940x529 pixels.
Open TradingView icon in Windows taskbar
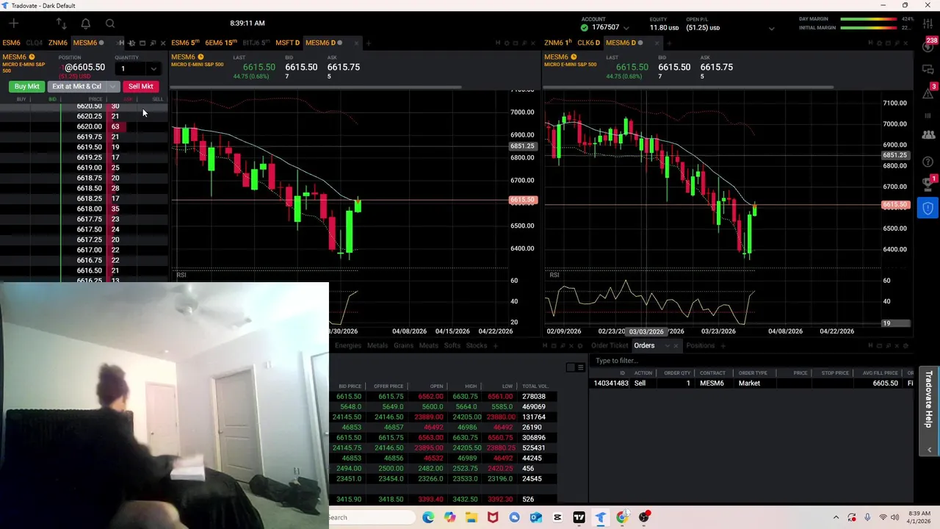coord(579,517)
